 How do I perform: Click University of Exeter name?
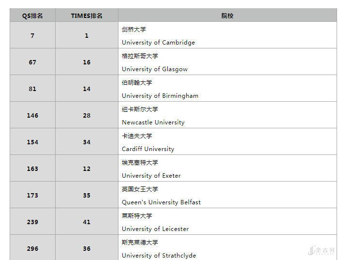click(x=151, y=176)
